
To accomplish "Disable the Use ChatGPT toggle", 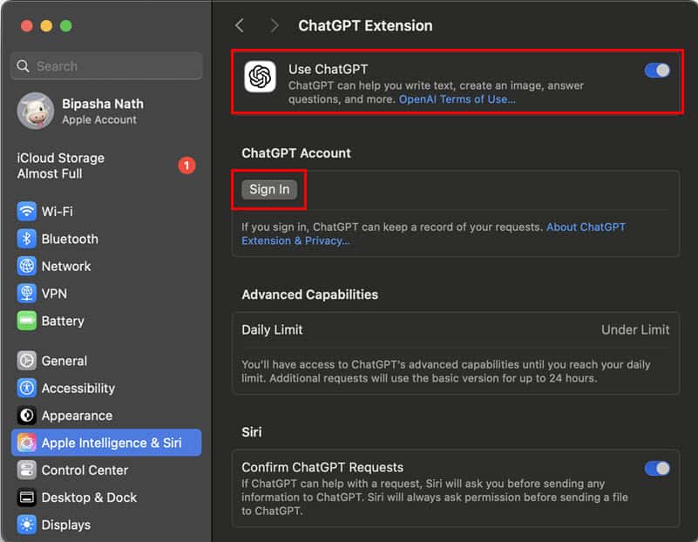I will [657, 71].
